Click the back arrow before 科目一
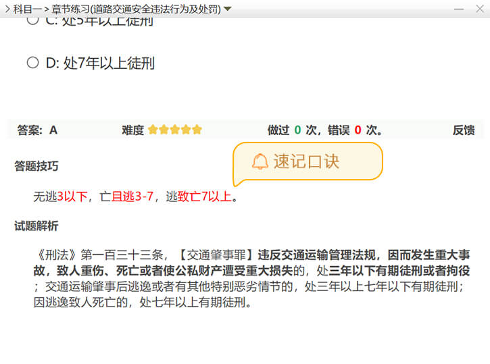 tap(7, 9)
